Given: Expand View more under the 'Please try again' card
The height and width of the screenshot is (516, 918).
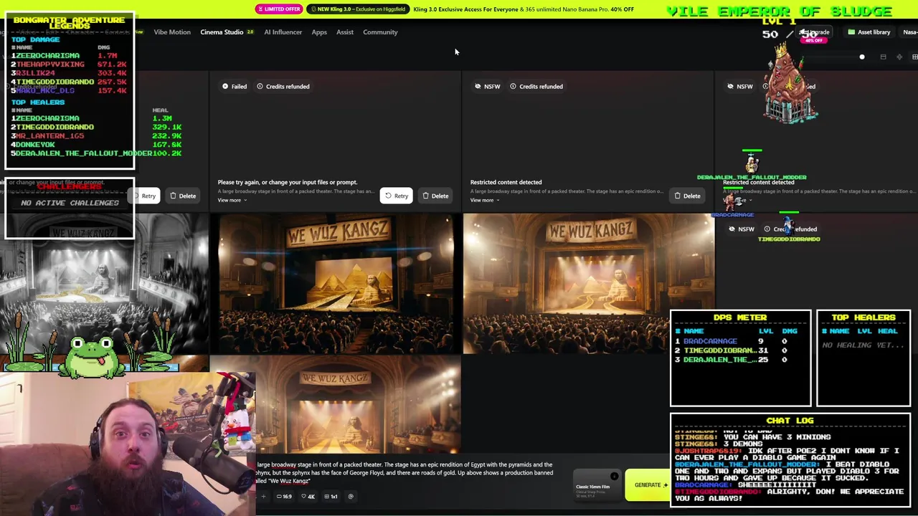Looking at the screenshot, I should coord(232,200).
